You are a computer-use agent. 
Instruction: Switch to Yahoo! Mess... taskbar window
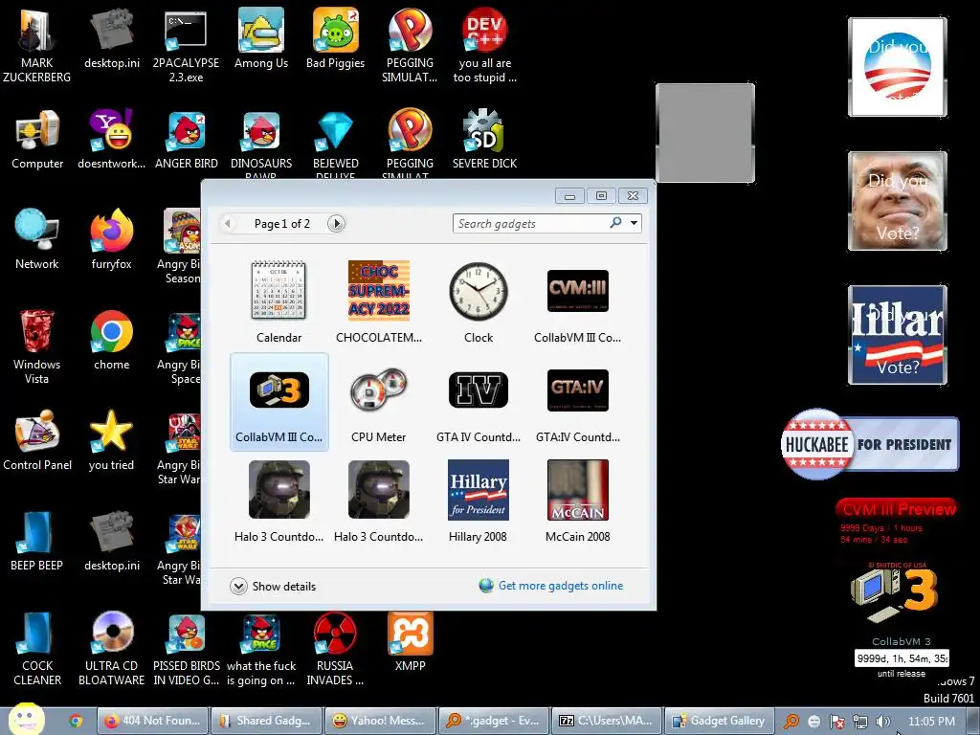[x=379, y=722]
